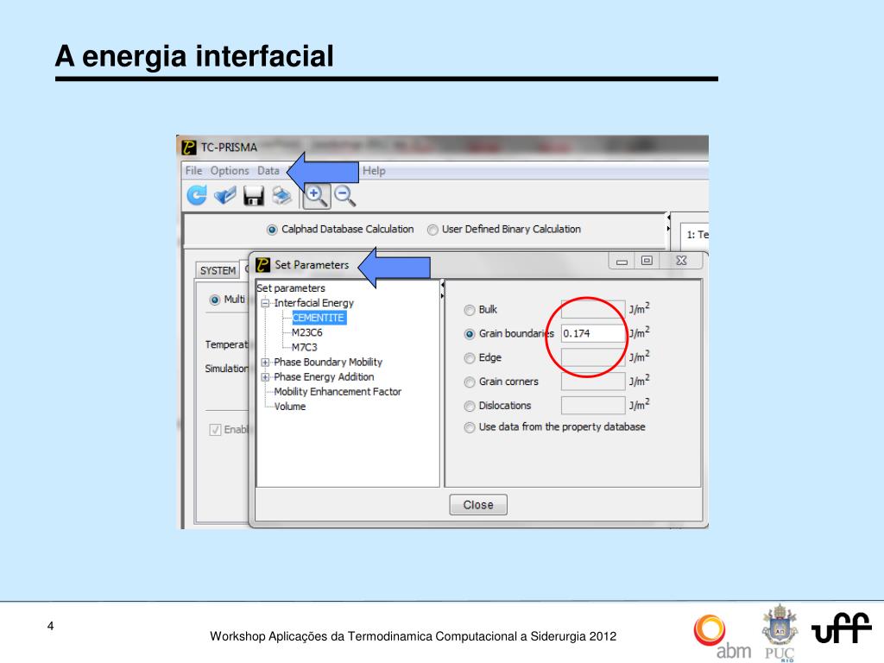
Task: Click the Close button in Set Parameters
Action: coord(478,504)
